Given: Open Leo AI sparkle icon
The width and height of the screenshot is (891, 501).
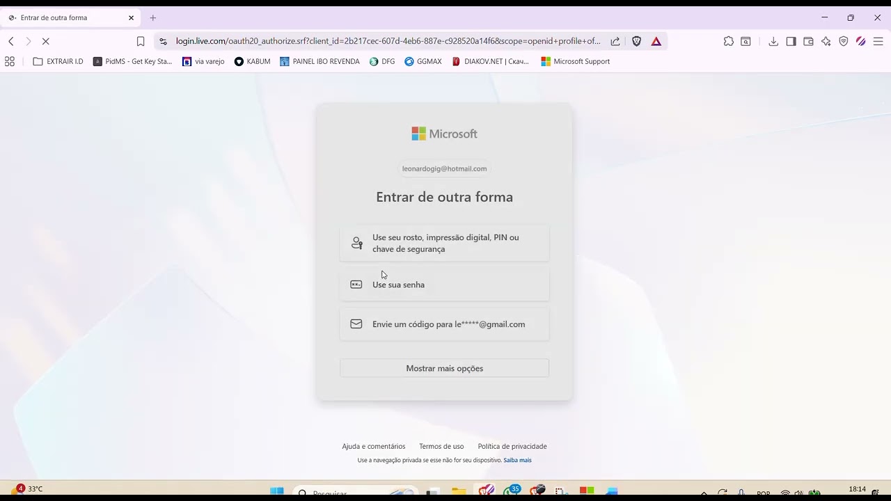Looking at the screenshot, I should point(826,42).
